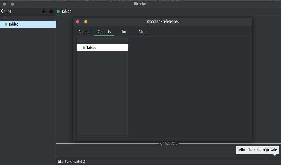Screen dimensions: 281x165
Task: Click the 'hello - this is super private' message
Action: (257, 150)
